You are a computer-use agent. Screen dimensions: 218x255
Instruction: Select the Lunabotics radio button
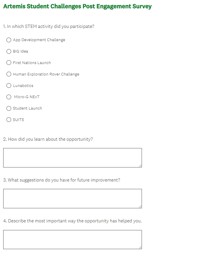9,86
